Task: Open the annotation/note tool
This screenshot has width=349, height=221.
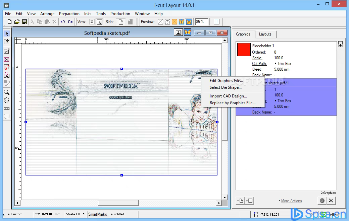Action: point(6,116)
